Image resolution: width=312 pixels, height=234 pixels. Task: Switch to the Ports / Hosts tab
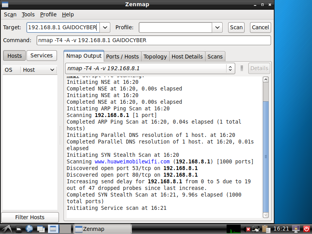click(122, 57)
